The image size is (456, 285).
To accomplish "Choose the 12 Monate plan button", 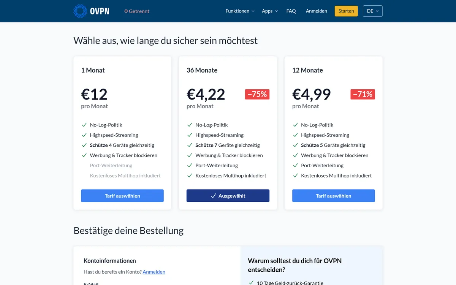I will (334, 196).
